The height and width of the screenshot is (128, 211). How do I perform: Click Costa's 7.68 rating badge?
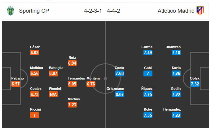point(120,74)
